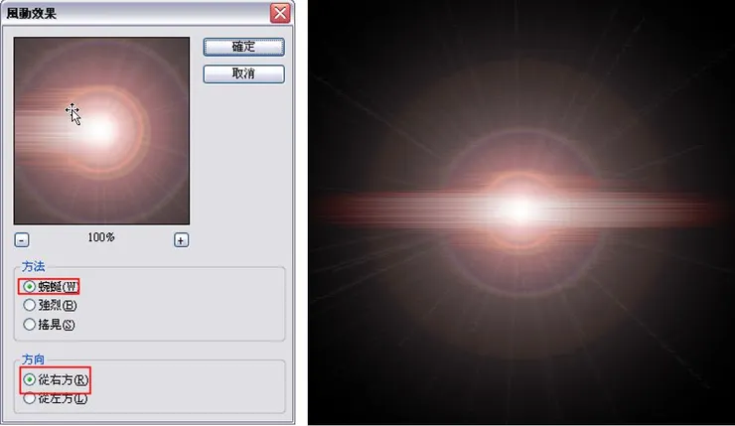Zoom out preview with minus button
This screenshot has width=735, height=426.
(22, 240)
